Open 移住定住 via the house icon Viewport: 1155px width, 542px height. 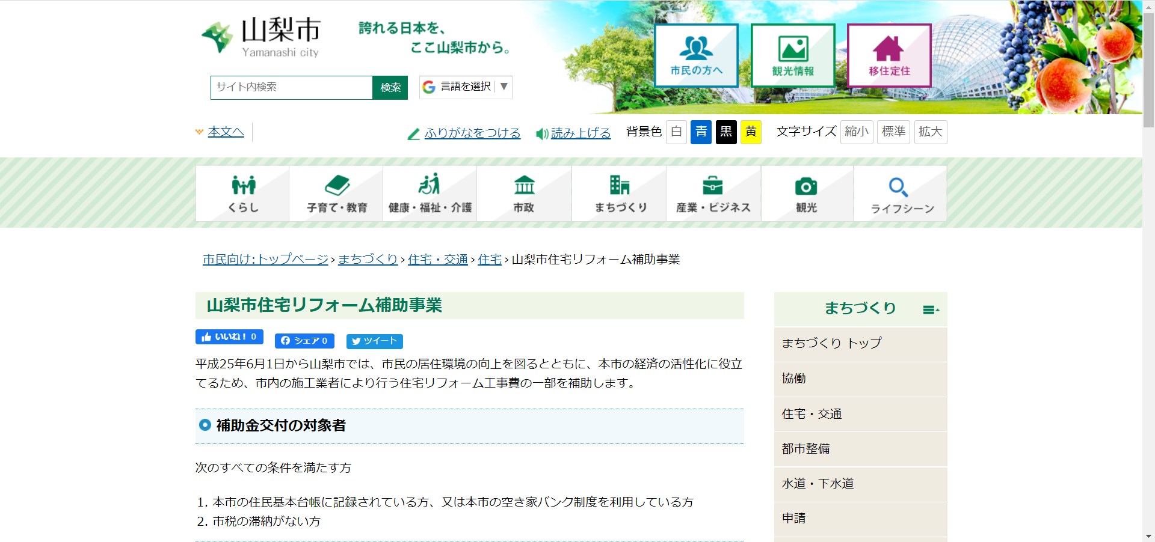point(889,47)
